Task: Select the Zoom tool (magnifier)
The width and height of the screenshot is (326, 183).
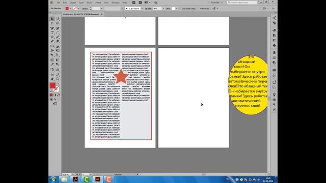Action: click(x=58, y=79)
